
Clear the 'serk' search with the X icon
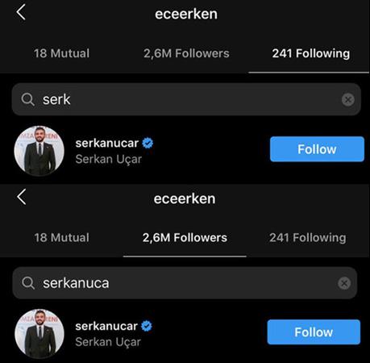348,100
